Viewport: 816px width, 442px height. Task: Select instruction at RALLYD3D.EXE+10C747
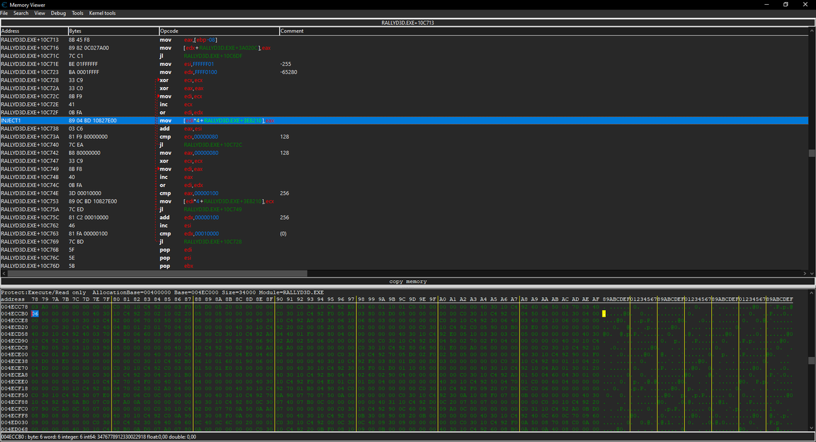click(x=404, y=161)
